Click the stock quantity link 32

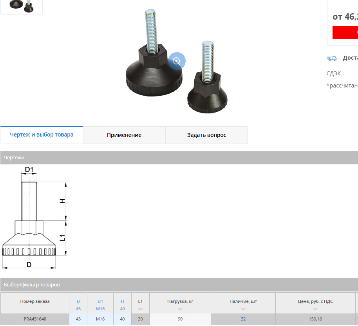(x=243, y=319)
